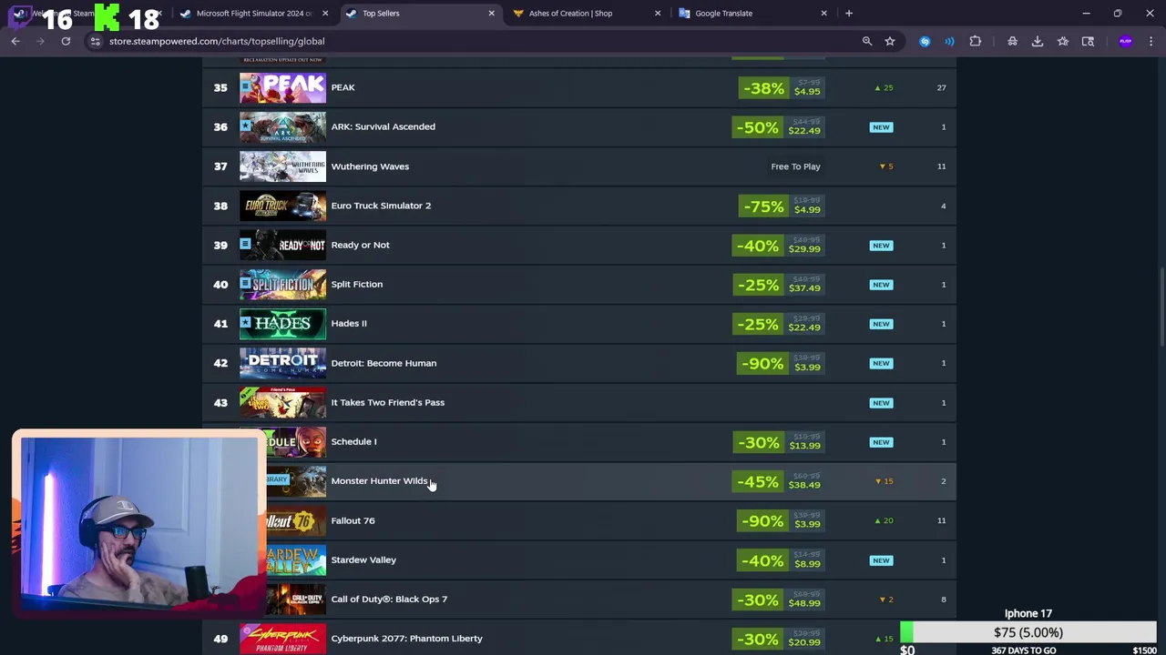Open Ready or Not title link
This screenshot has height=655, width=1166.
pos(360,245)
